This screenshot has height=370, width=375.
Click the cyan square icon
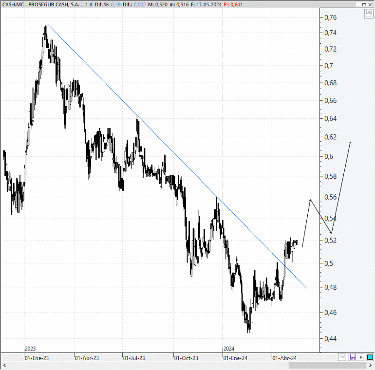click(370, 357)
